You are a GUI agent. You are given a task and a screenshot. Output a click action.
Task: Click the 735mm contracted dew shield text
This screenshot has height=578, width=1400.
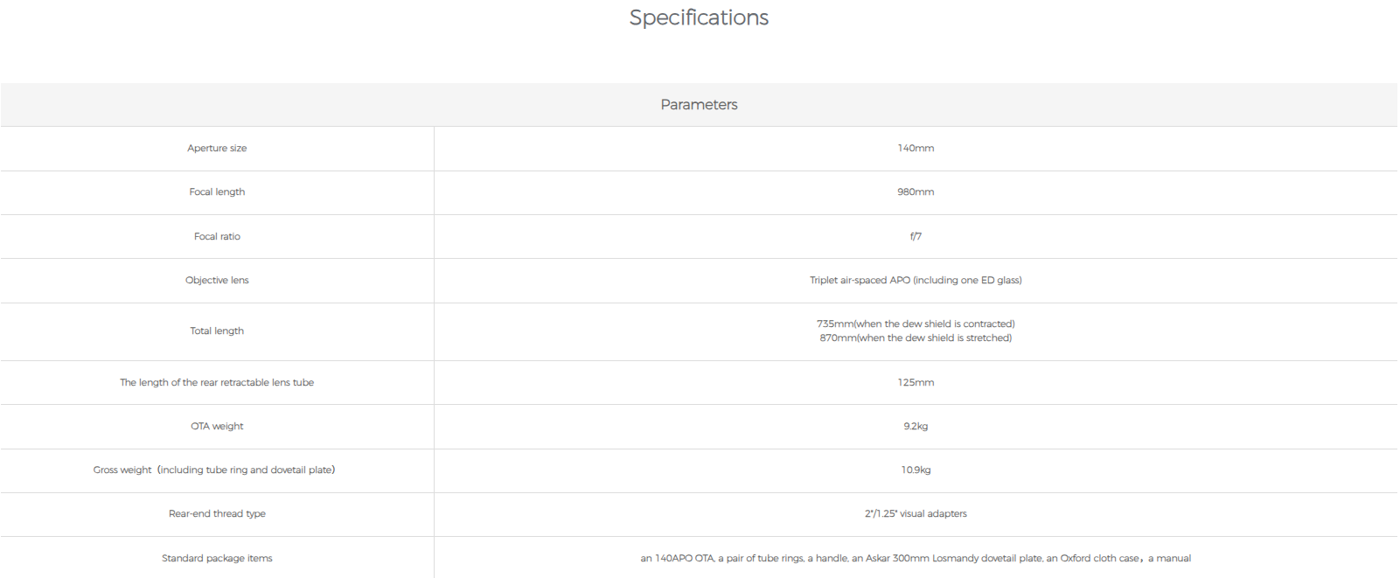916,324
